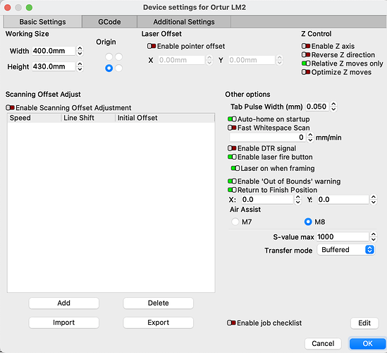Confirm settings with OK button
Viewport: 387px width, 353px height.
pos(367,344)
